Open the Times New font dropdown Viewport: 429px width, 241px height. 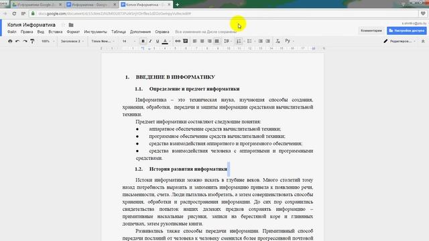coord(103,42)
